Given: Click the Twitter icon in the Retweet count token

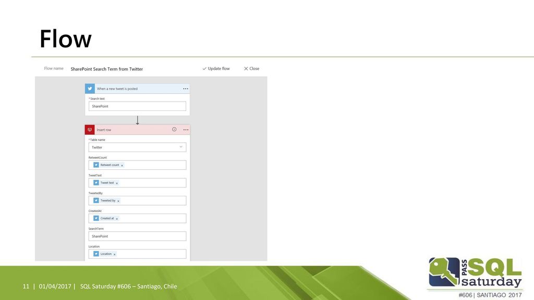Looking at the screenshot, I should (x=96, y=165).
